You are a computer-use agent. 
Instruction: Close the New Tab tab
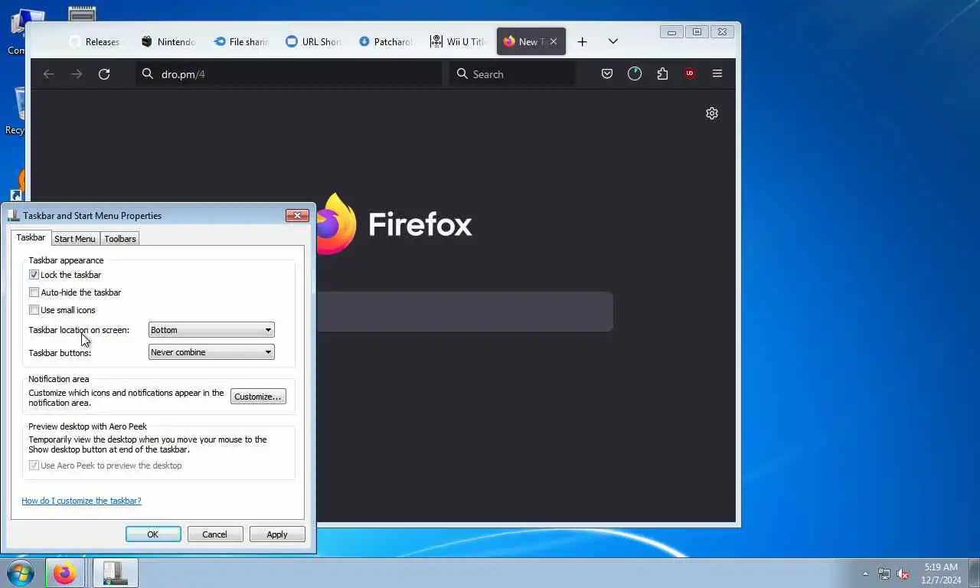coord(554,41)
